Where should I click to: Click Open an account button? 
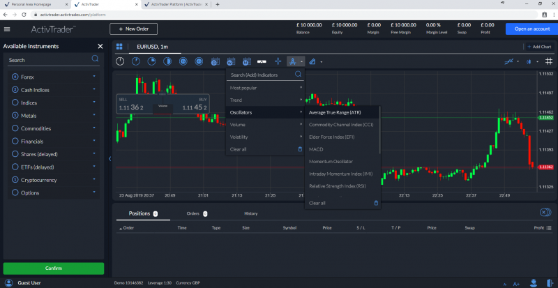531,29
